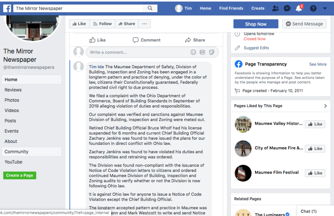Select Reviews in the left sidebar
Screen dimensions: 334x216
[x=13, y=90]
